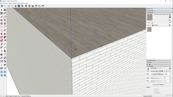The height and width of the screenshot is (97, 173).
Task: Open the Camera menu
Action: click(x=11, y=3)
